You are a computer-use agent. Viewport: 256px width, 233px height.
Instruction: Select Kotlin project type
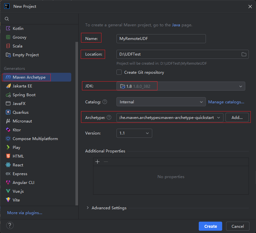[x=18, y=29]
